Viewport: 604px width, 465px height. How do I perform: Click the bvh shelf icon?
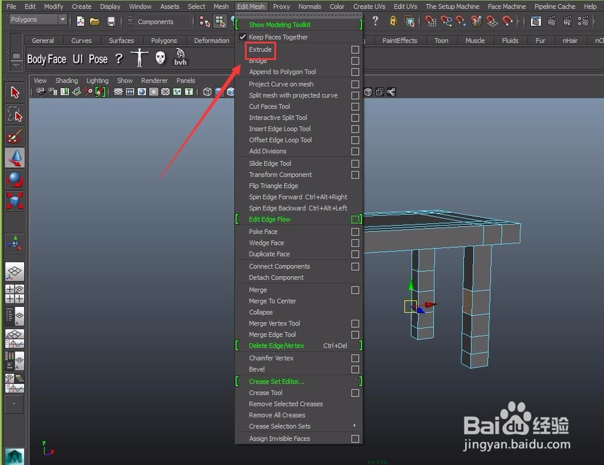point(180,57)
